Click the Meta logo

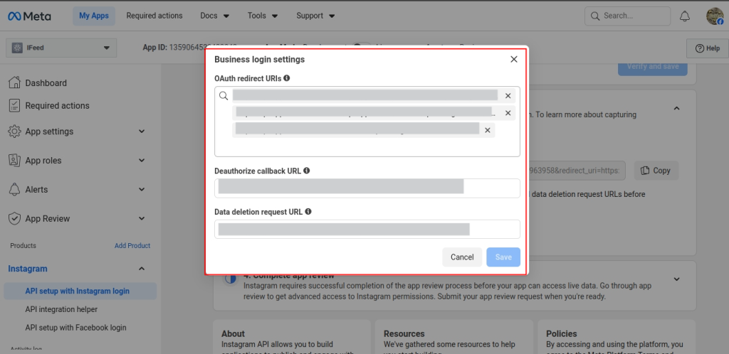coord(29,16)
